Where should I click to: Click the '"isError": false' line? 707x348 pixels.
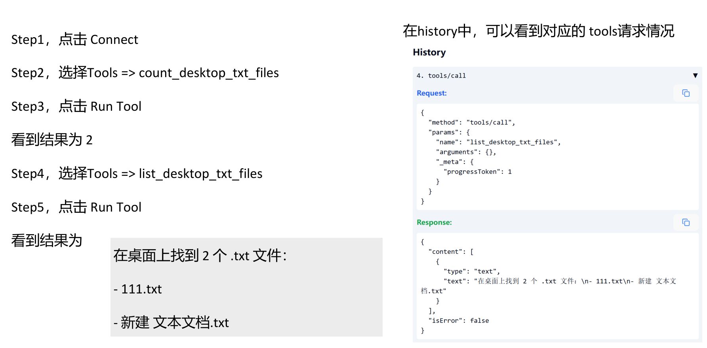pyautogui.click(x=459, y=320)
